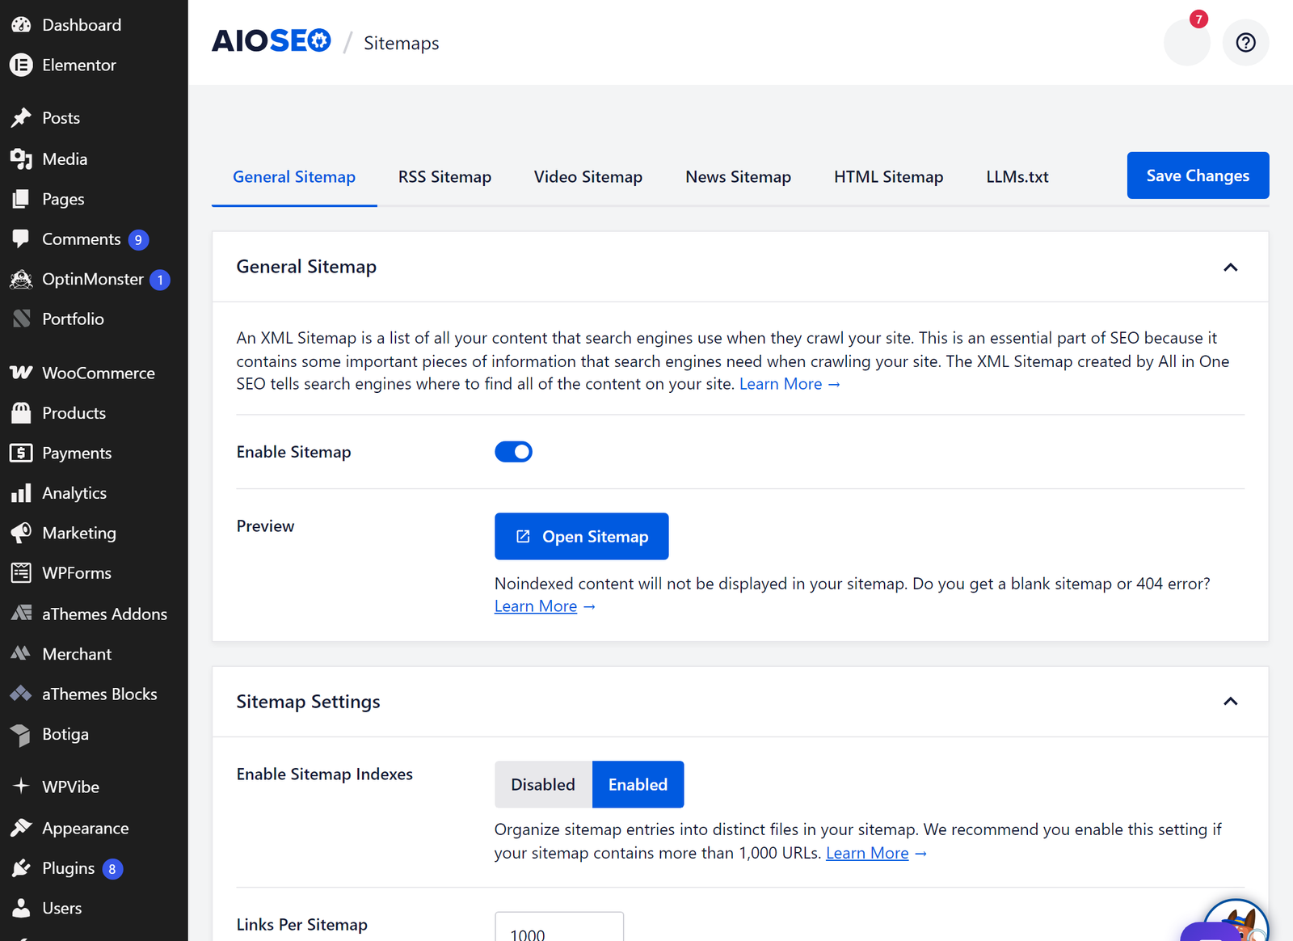The height and width of the screenshot is (941, 1293).
Task: Click the Portfolio icon in sidebar
Action: (21, 319)
